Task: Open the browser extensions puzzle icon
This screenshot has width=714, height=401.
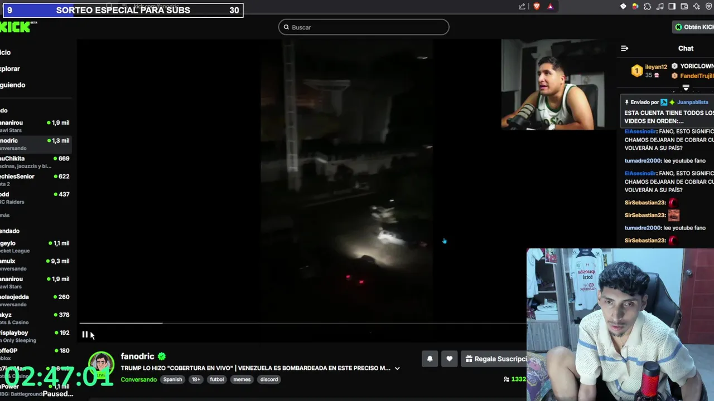Action: point(647,7)
